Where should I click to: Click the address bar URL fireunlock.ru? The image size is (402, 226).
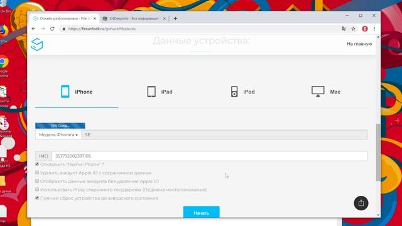tap(102, 29)
